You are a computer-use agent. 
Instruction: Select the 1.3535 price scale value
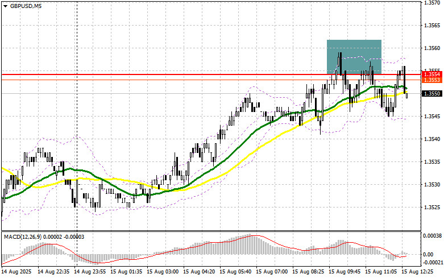click(x=432, y=162)
